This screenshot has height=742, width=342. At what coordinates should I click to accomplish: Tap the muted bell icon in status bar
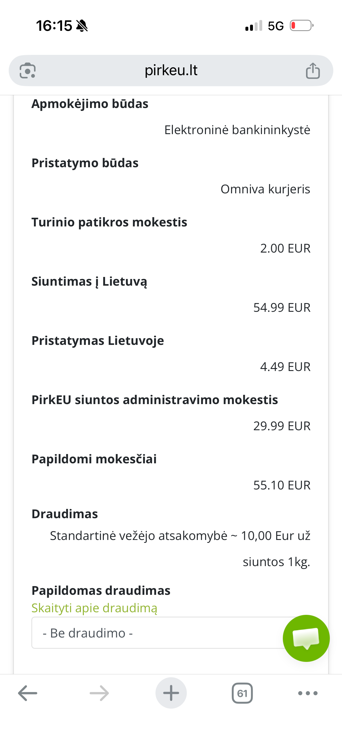tap(82, 26)
